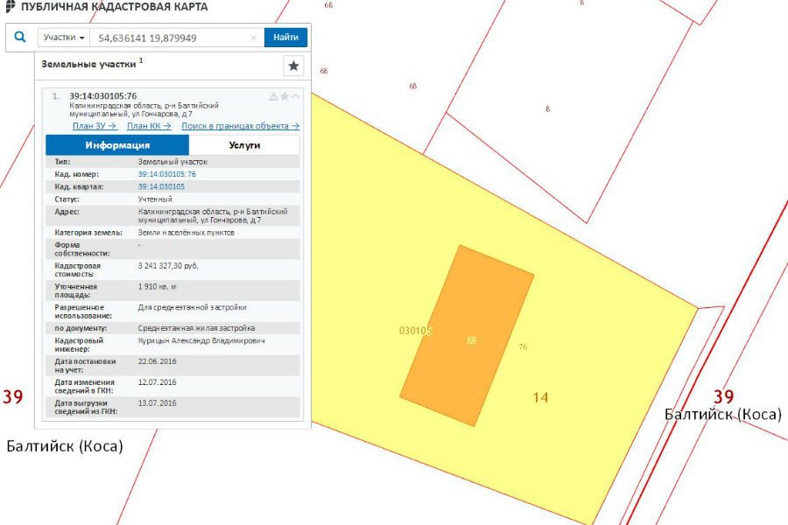Open favorites with the star button
The width and height of the screenshot is (788, 525).
(x=293, y=66)
